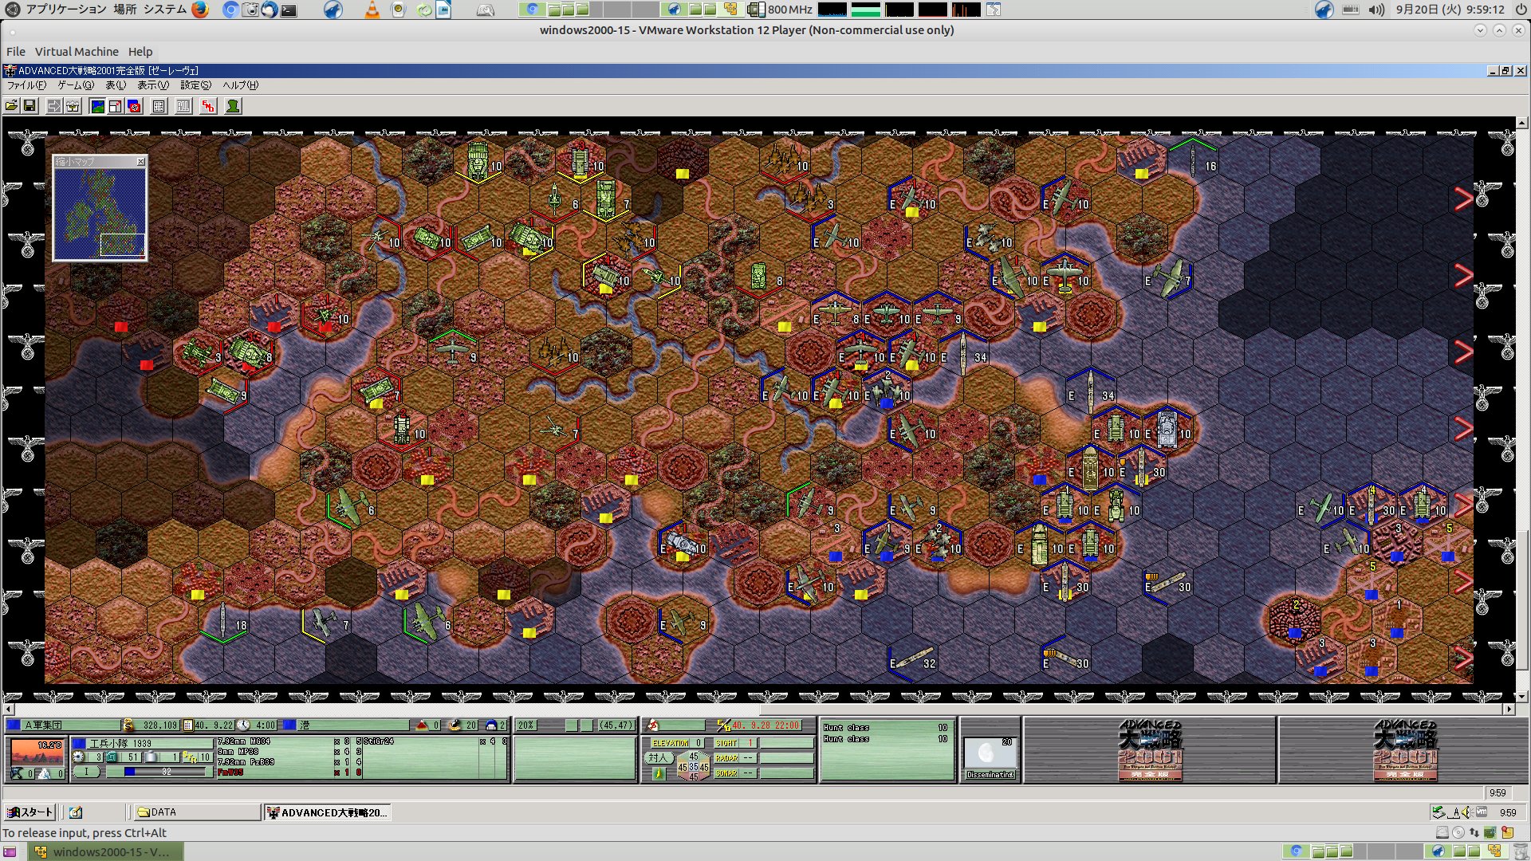1531x861 pixels.
Task: Open the 設定(S) menu
Action: (x=195, y=85)
